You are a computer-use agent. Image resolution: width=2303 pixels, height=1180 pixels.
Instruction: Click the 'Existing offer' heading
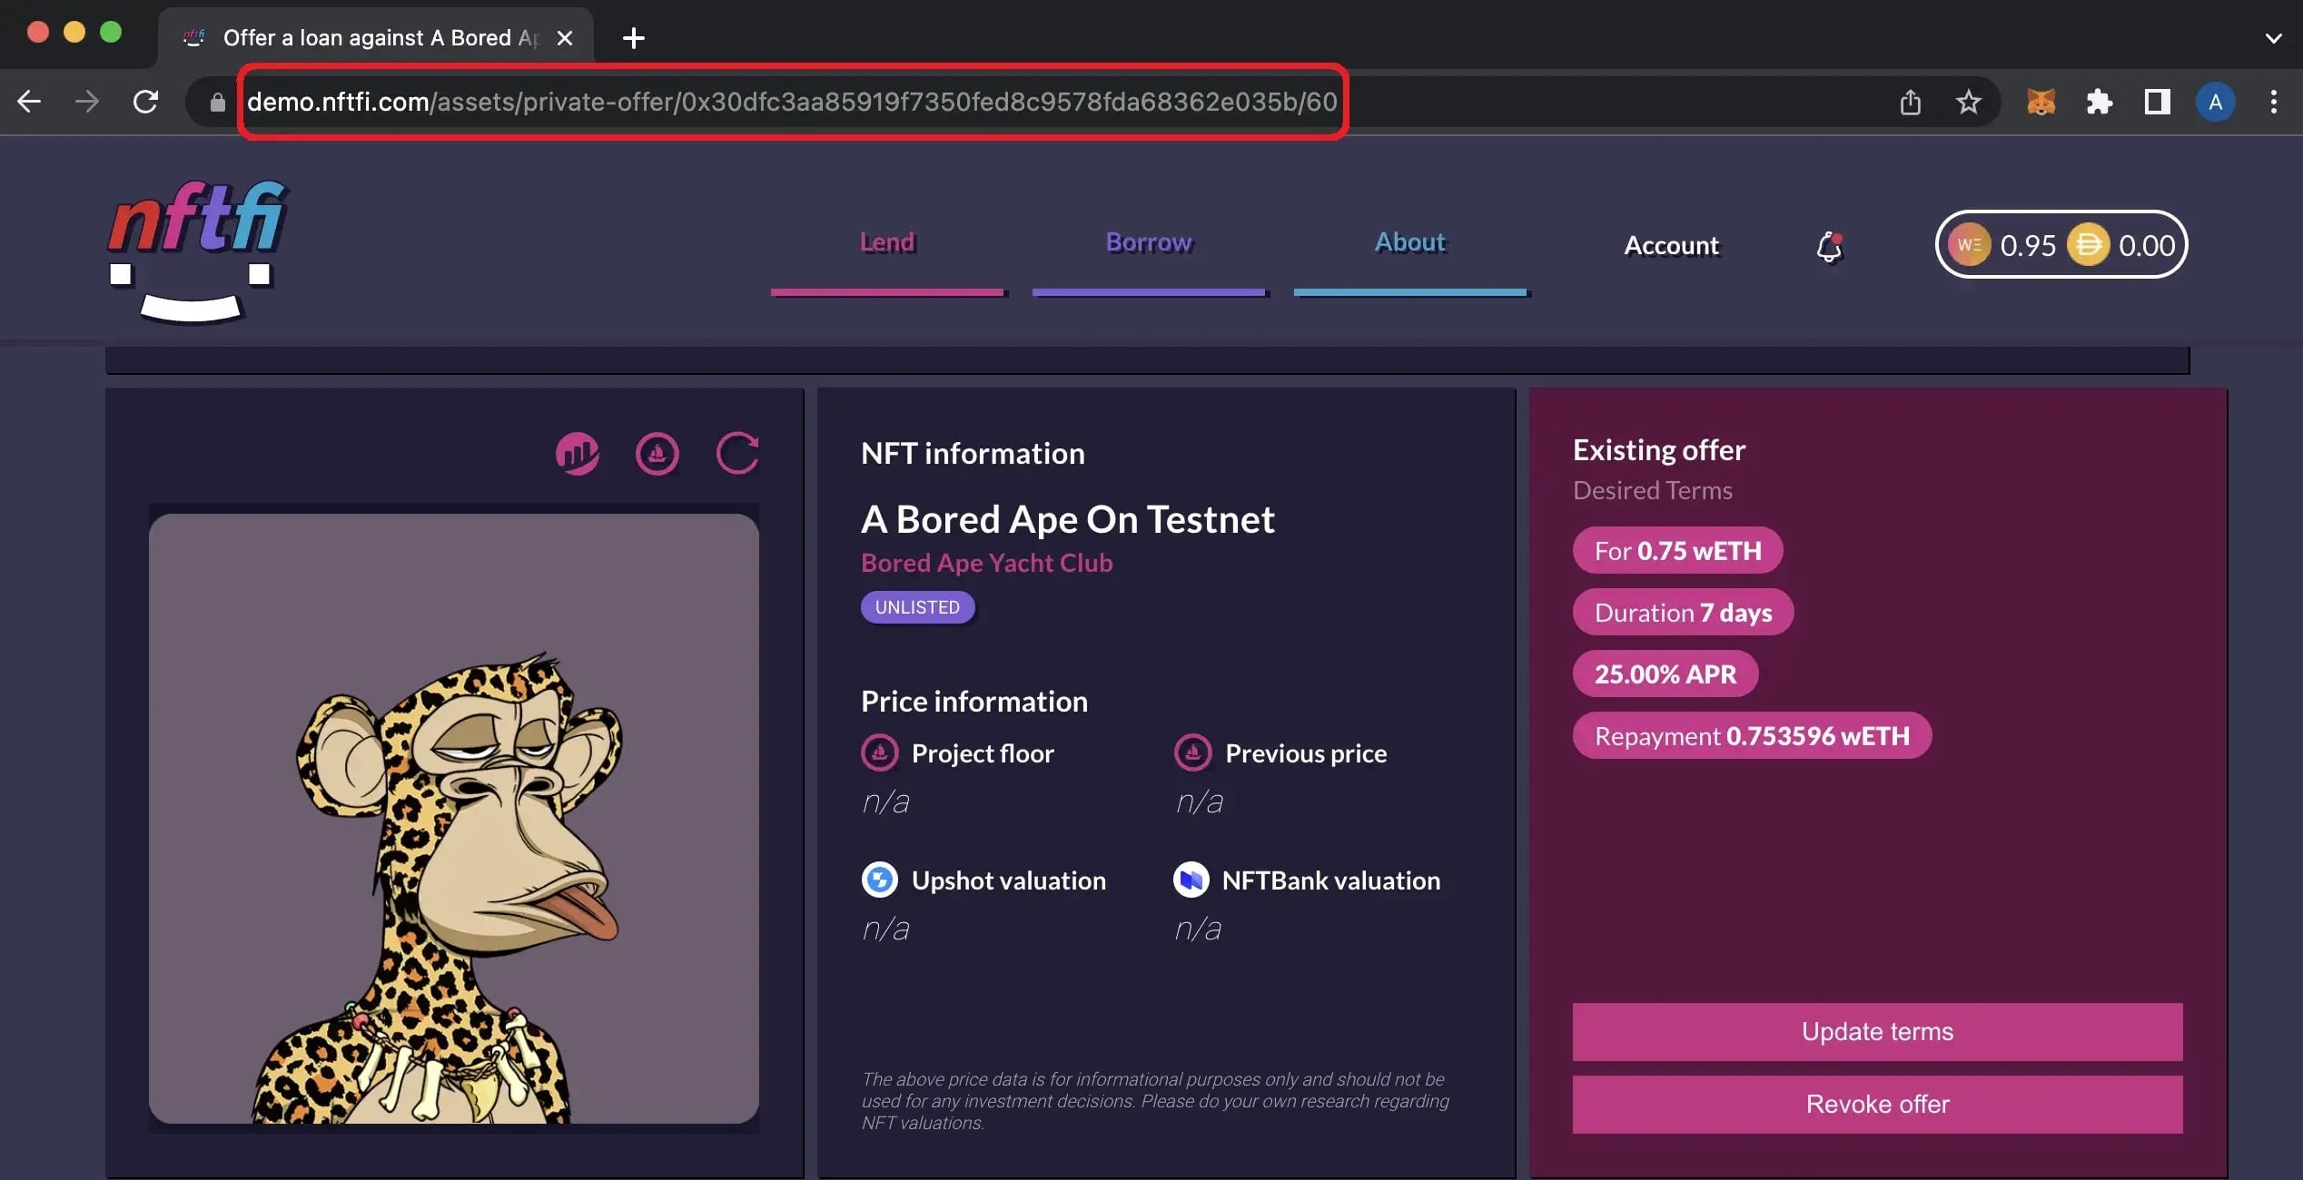[x=1658, y=450]
